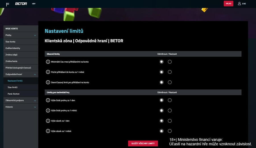Image resolution: width=256 pixels, height=148 pixels.
Task: Open Stav limitů submenu item
Action: pos(21,87)
